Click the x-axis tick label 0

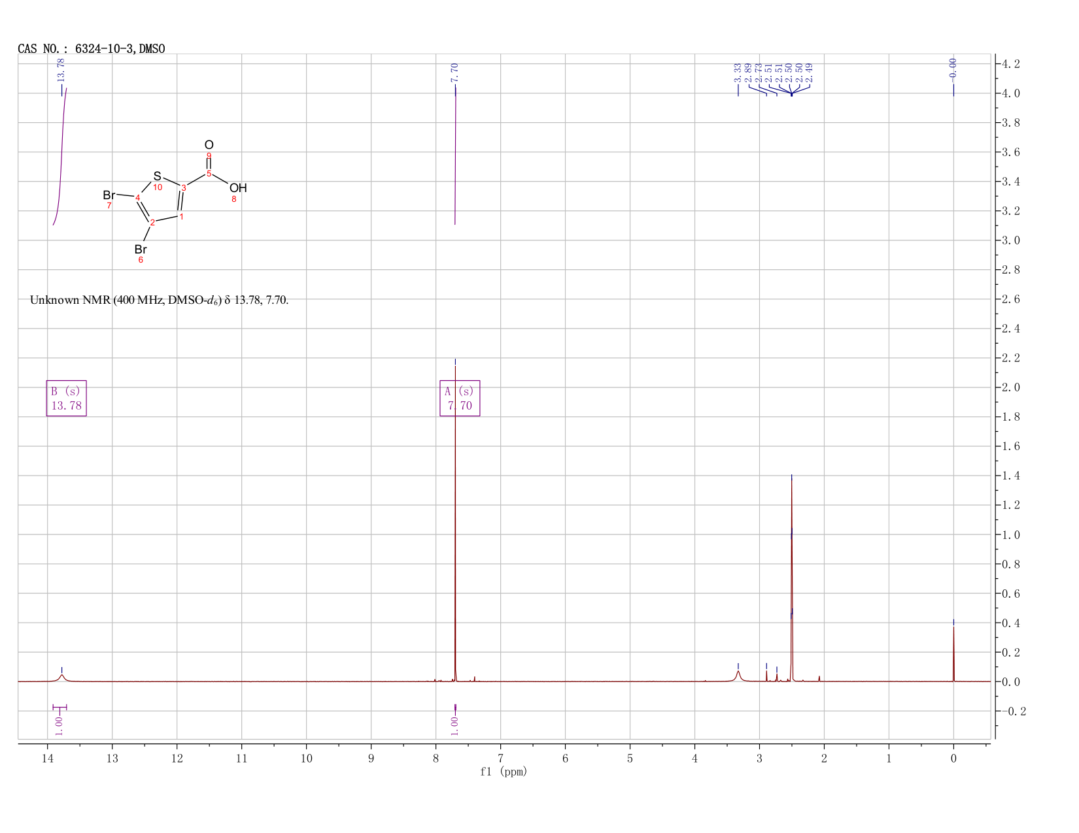coord(953,759)
